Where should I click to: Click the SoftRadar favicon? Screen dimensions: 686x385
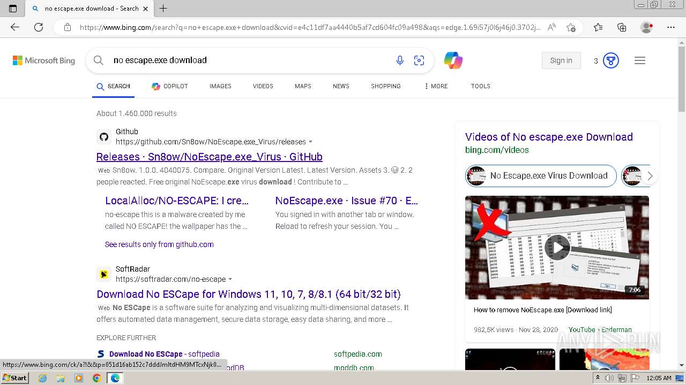[x=104, y=274]
